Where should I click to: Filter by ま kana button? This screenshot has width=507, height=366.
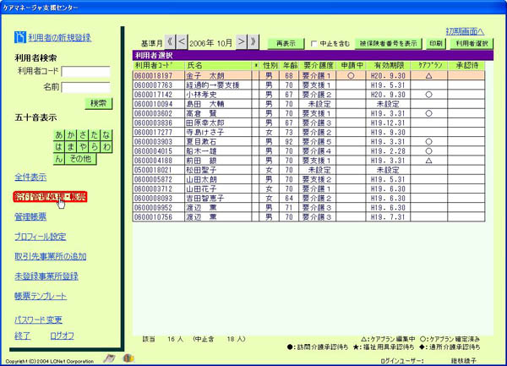coord(71,147)
